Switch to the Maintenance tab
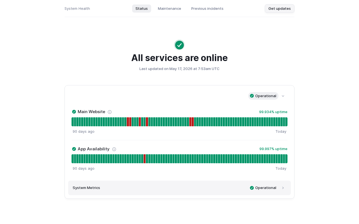 coord(169,9)
